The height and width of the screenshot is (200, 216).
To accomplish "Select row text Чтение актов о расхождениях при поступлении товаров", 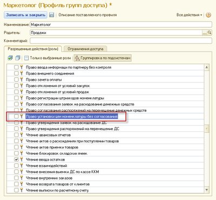I will pyautogui.click(x=72, y=141).
